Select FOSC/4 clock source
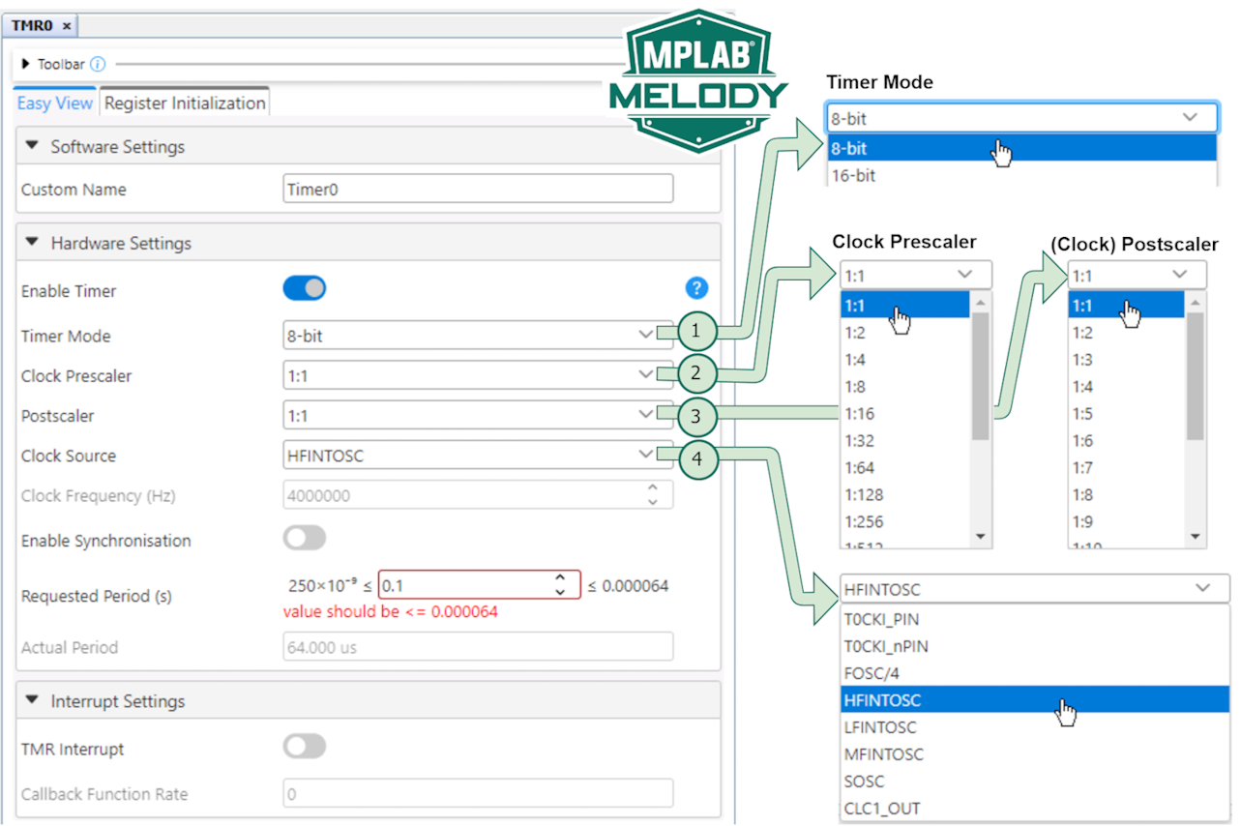This screenshot has width=1241, height=826. point(1035,673)
